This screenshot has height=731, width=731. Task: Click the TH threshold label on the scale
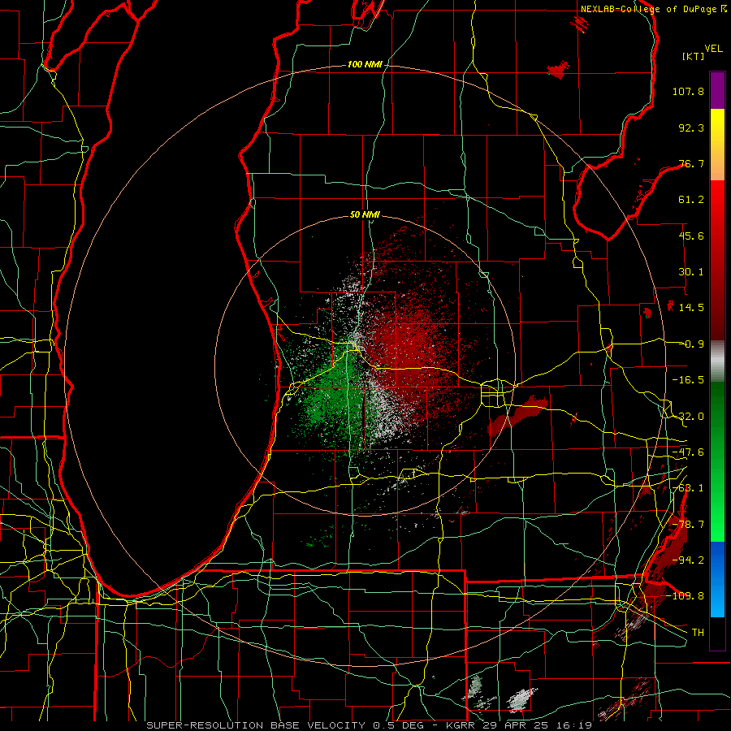(x=698, y=633)
